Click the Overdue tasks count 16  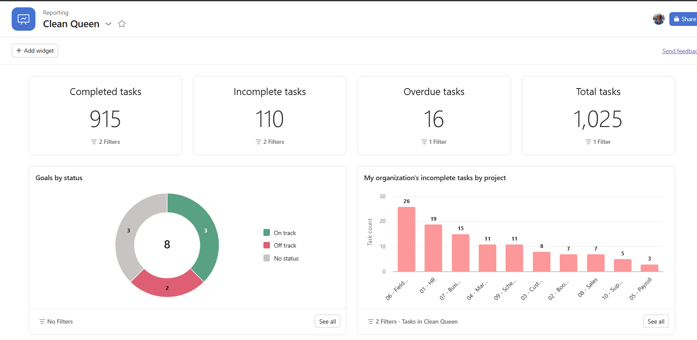click(x=434, y=119)
